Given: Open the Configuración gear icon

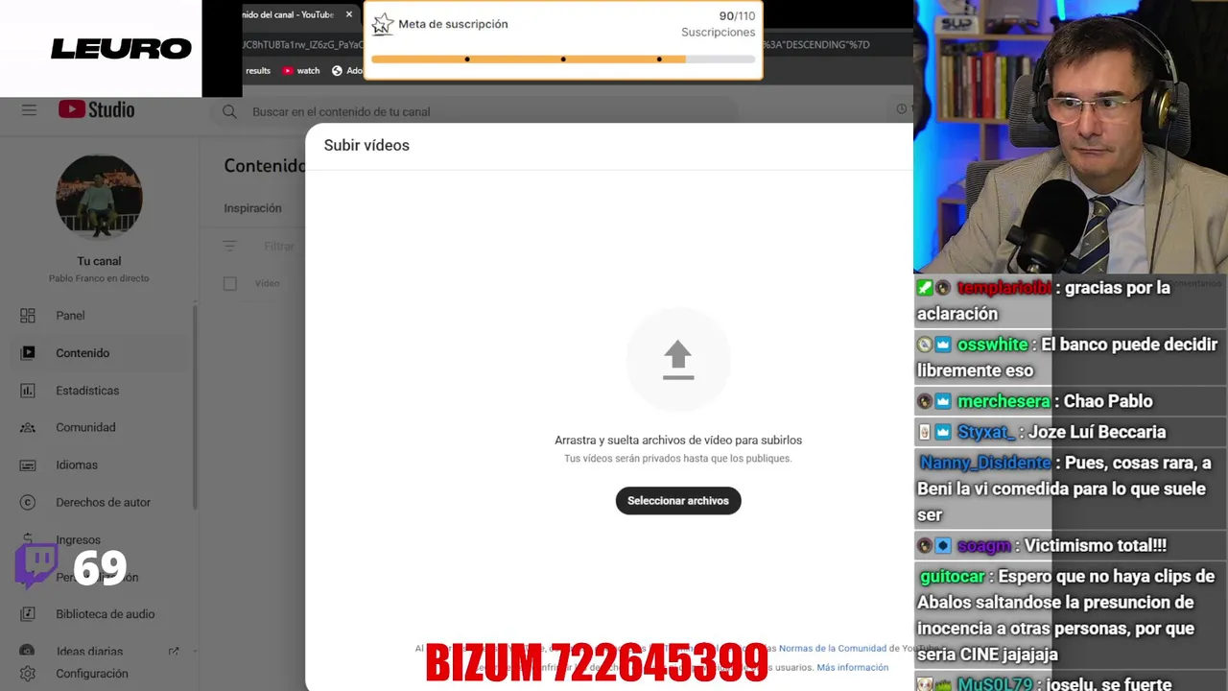Looking at the screenshot, I should [28, 674].
